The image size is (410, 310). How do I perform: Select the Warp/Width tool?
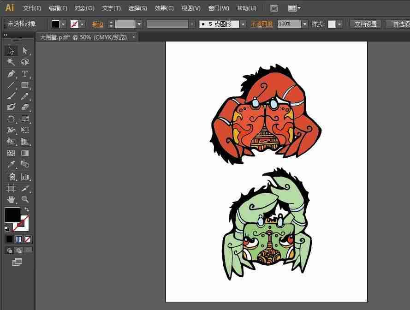[x=11, y=130]
